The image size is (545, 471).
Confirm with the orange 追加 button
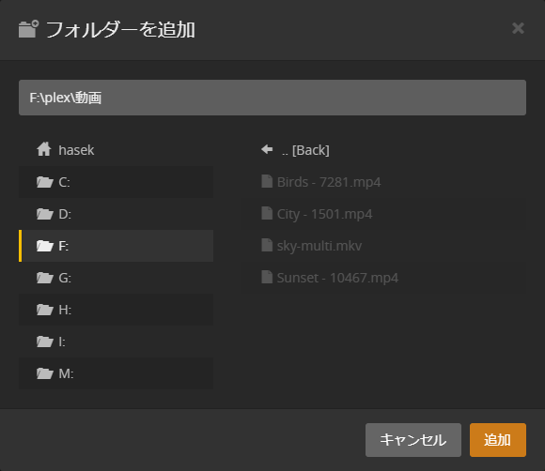(498, 440)
